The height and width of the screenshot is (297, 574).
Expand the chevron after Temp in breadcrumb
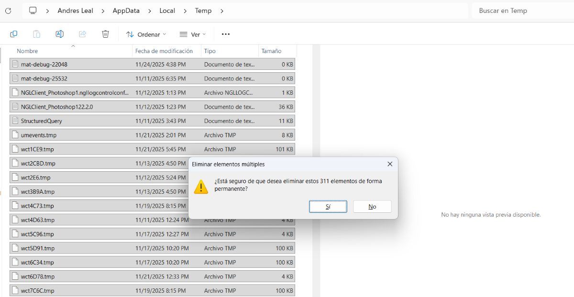(222, 11)
